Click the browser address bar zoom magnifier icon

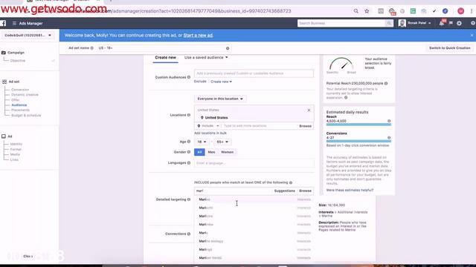356,11
